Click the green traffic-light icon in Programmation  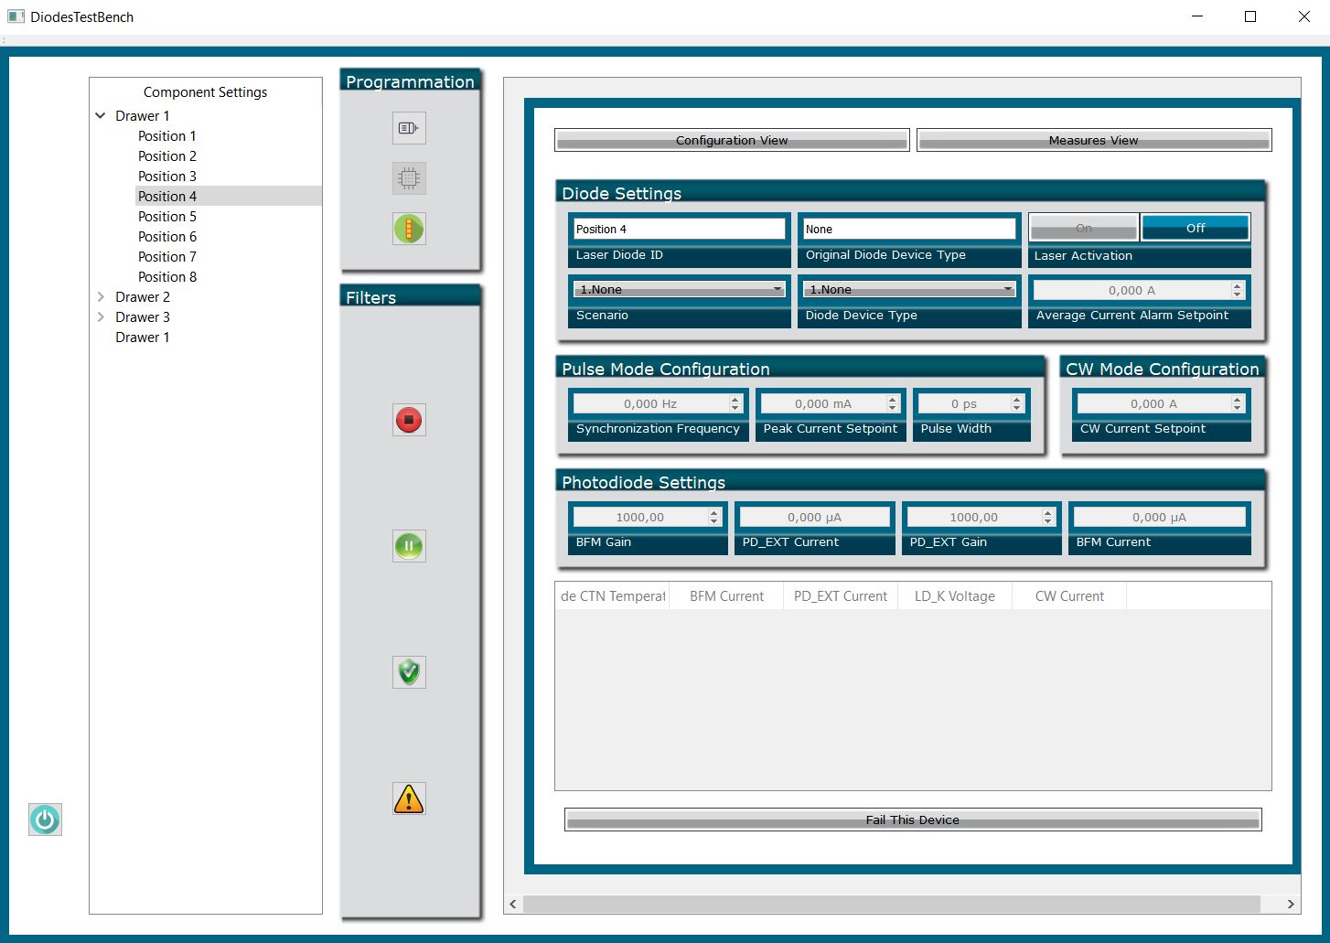(x=409, y=229)
